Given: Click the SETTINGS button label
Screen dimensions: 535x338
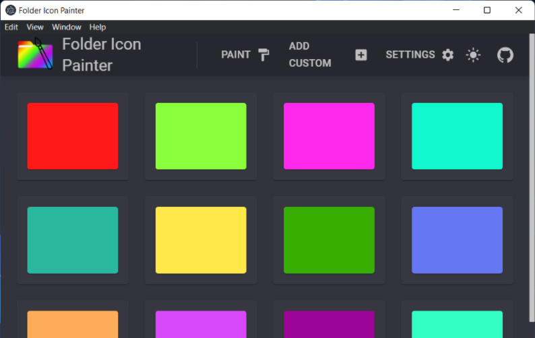Looking at the screenshot, I should (x=410, y=55).
